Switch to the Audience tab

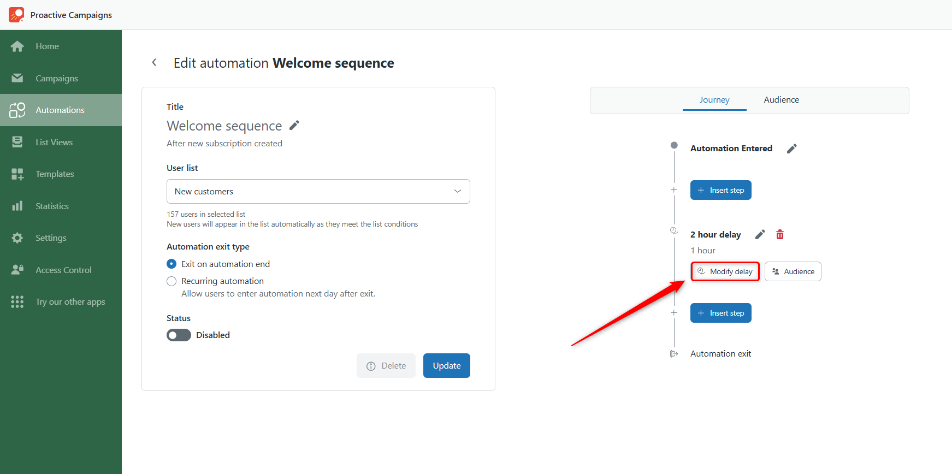click(781, 100)
